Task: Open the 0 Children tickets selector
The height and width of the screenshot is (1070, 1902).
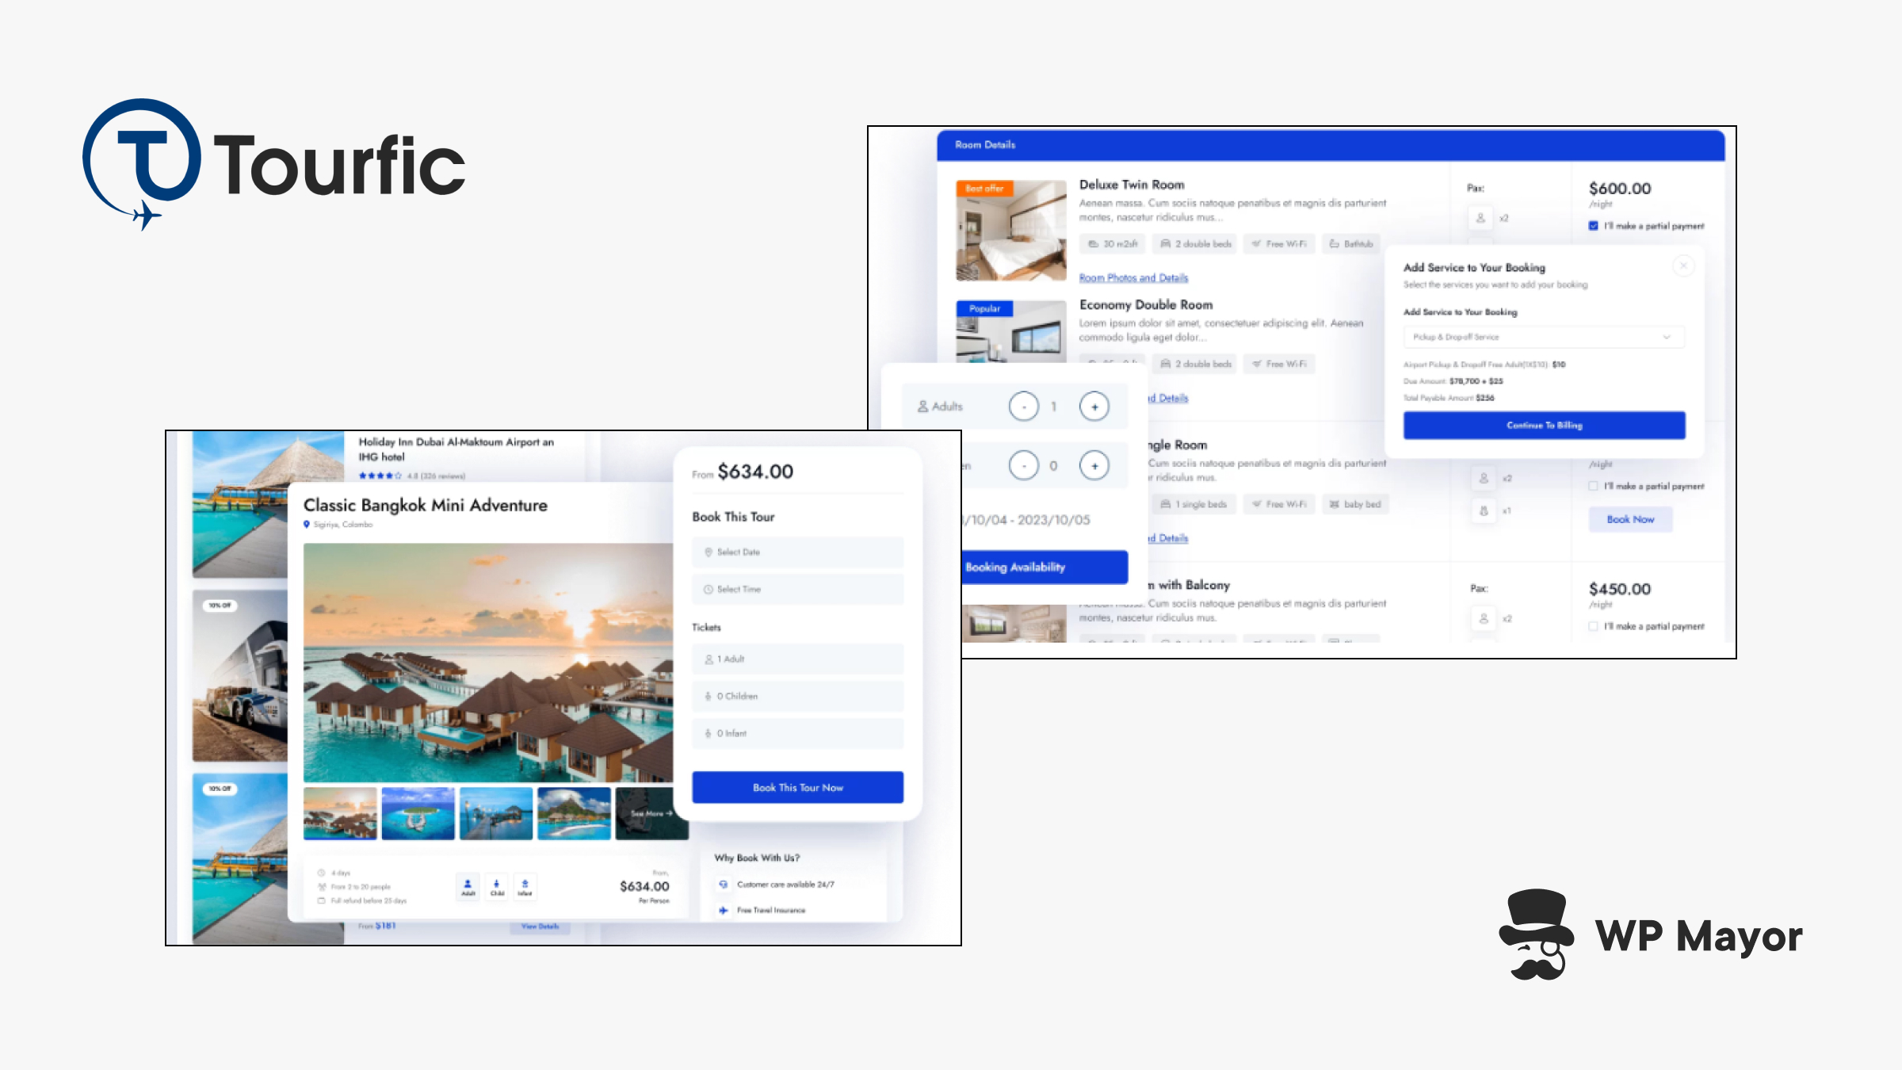Action: 797,696
